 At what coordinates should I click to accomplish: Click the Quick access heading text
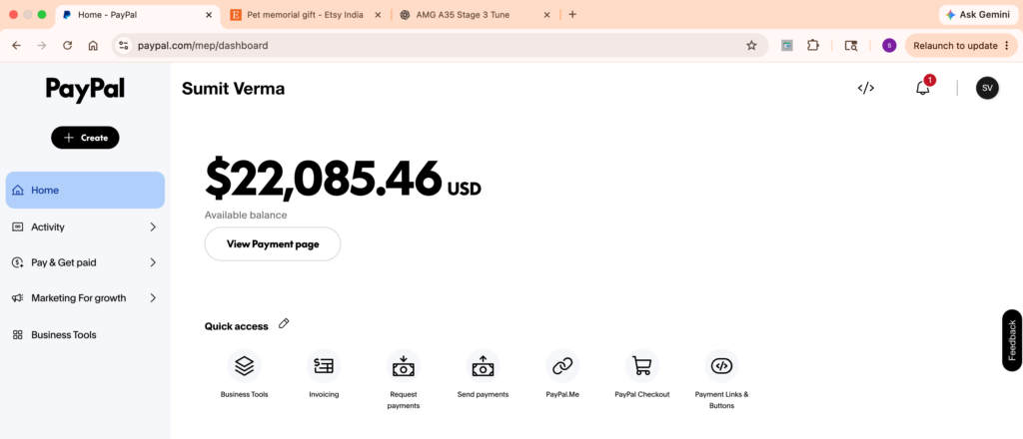(x=236, y=326)
